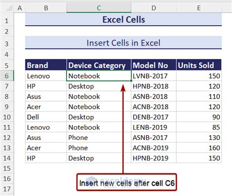
Task: Select row 5 header
Action: [x=7, y=65]
